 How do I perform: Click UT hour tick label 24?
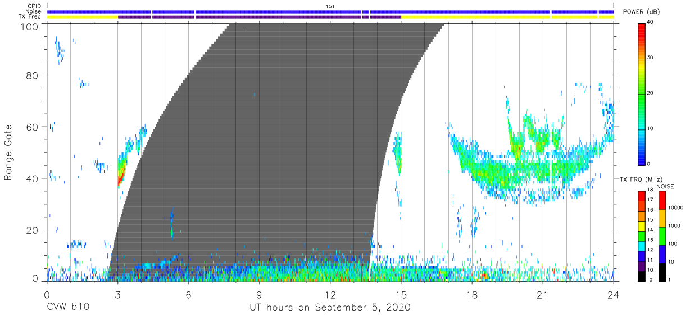tap(613, 294)
